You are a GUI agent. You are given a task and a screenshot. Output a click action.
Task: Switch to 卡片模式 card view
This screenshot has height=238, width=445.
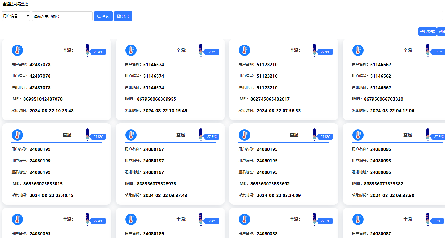(427, 32)
